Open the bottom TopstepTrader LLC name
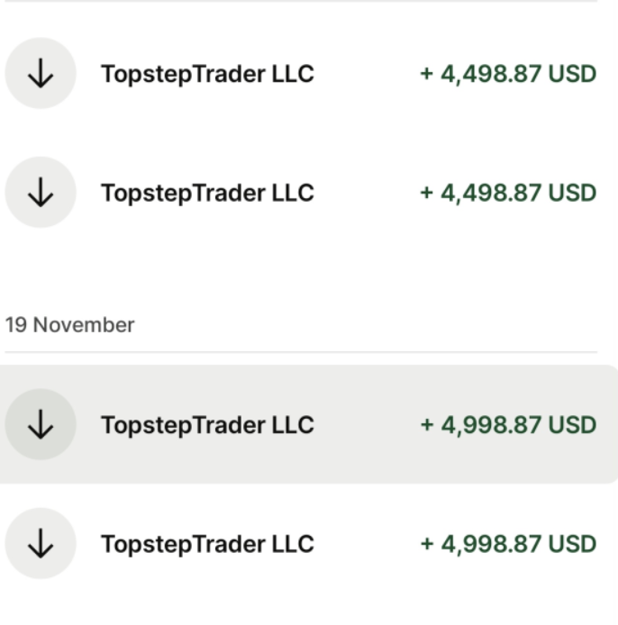The height and width of the screenshot is (625, 618). click(x=207, y=544)
